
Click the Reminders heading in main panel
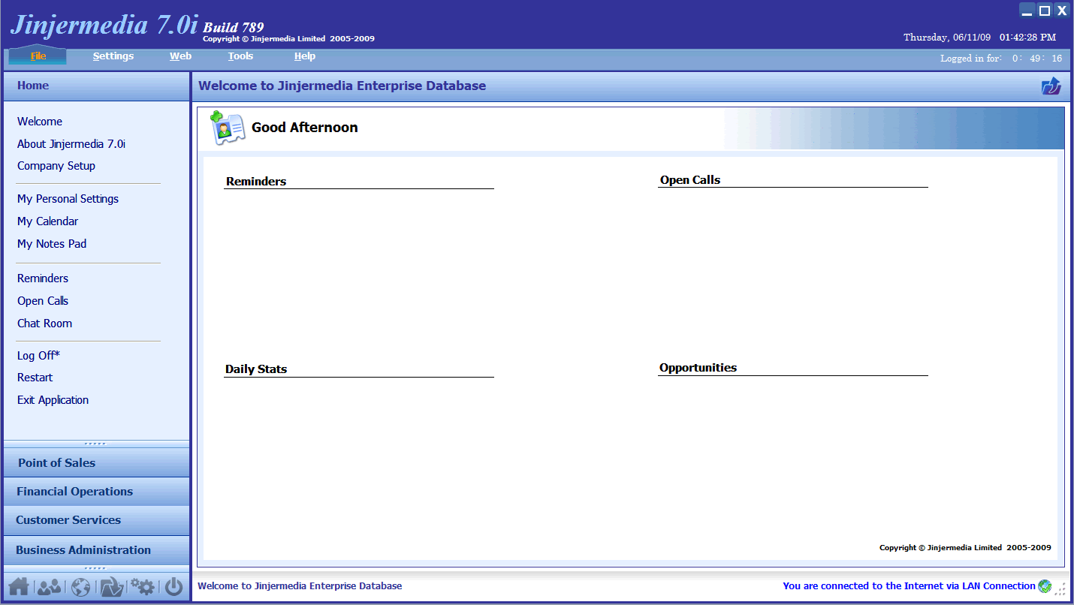(x=256, y=182)
